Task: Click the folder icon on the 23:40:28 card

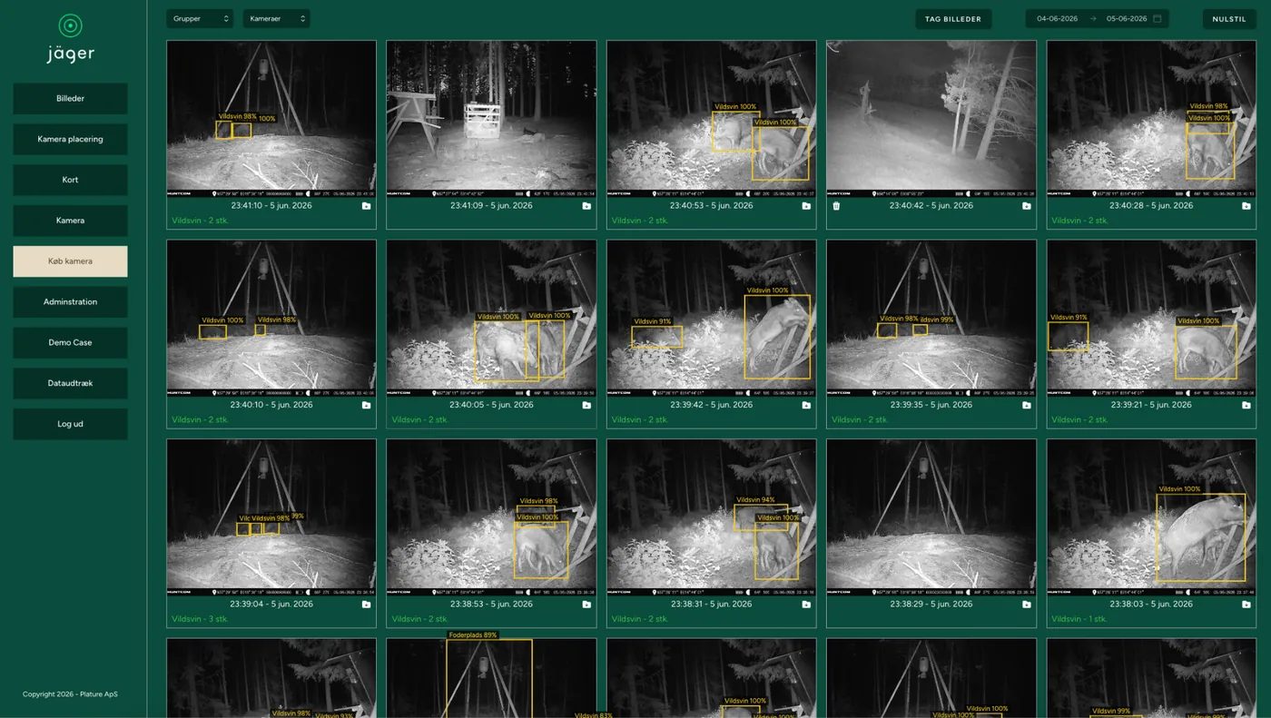Action: click(1246, 206)
